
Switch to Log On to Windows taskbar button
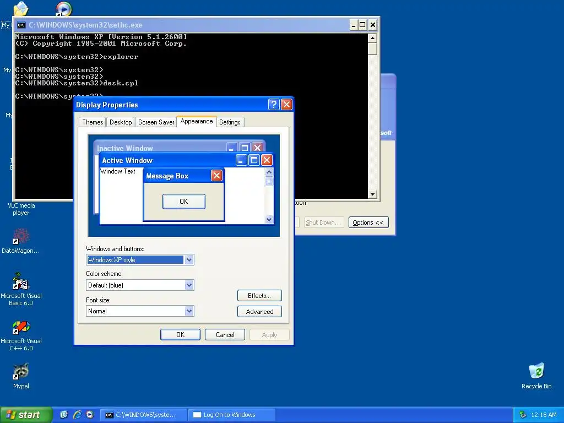click(232, 415)
